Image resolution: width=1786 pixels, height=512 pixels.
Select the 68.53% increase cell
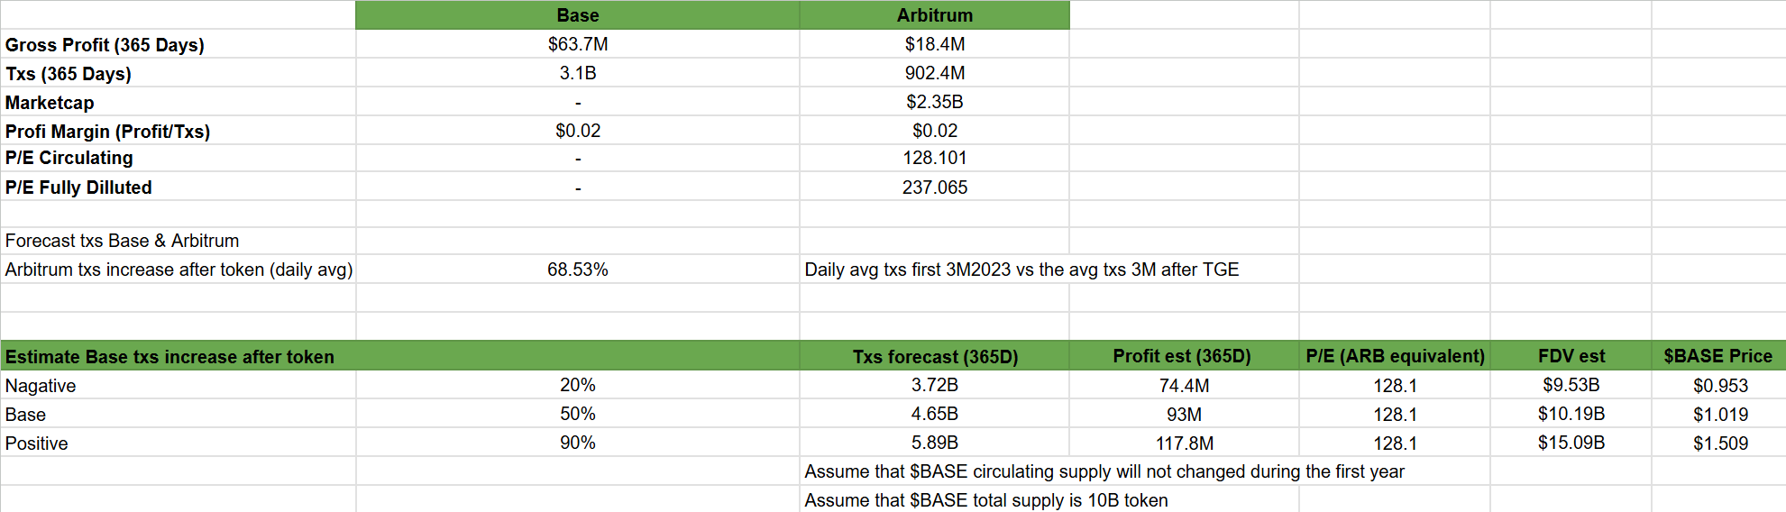[x=577, y=270]
